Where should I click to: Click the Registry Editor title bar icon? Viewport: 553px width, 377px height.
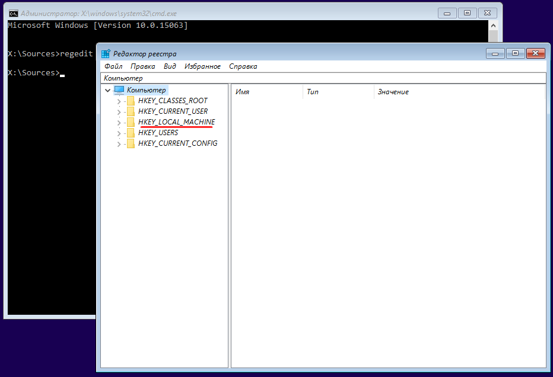106,53
